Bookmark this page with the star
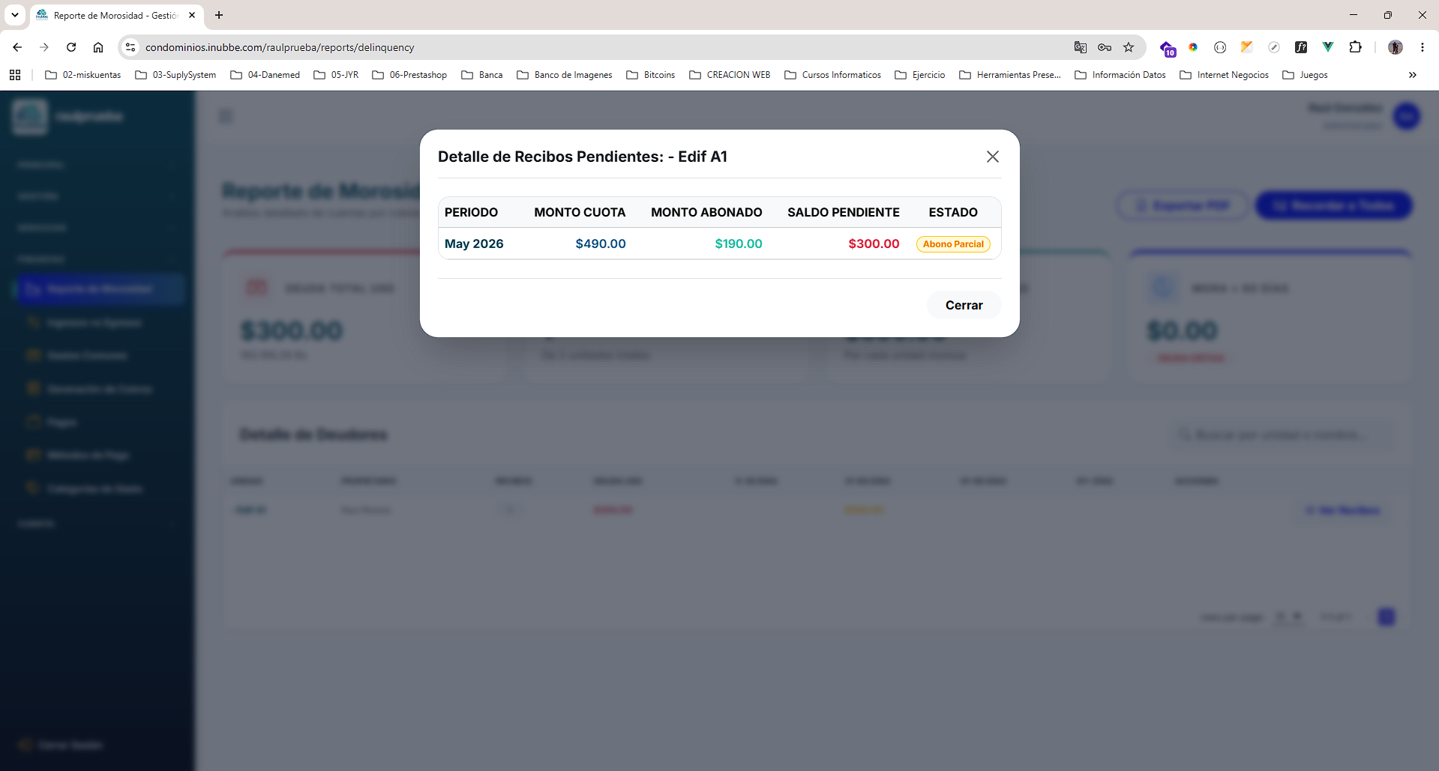1439x771 pixels. [1129, 47]
